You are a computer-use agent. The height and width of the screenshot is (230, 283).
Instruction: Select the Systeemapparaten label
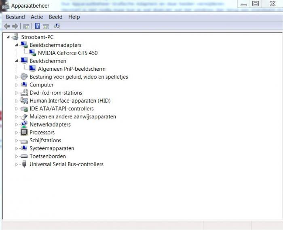coord(52,148)
